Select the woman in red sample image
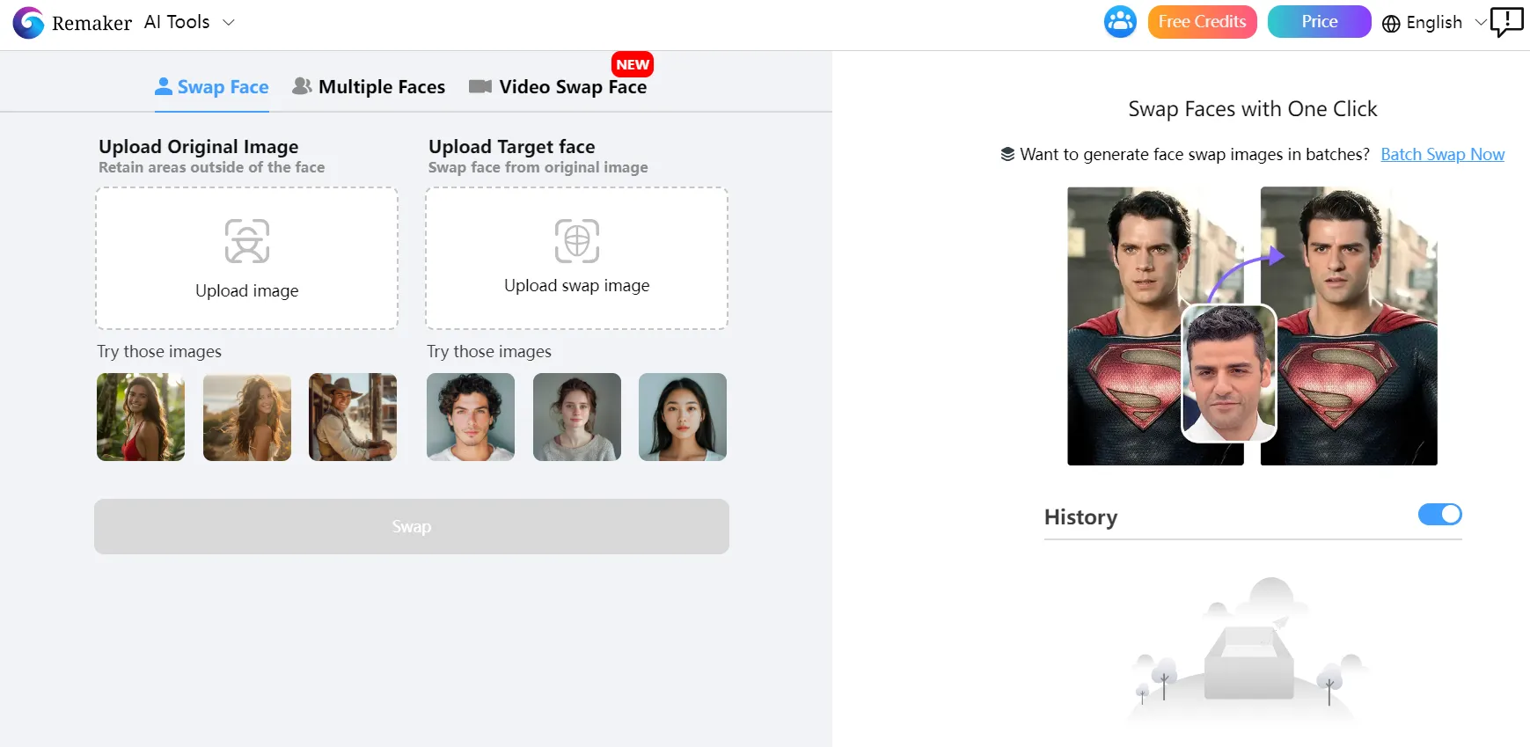 point(141,417)
